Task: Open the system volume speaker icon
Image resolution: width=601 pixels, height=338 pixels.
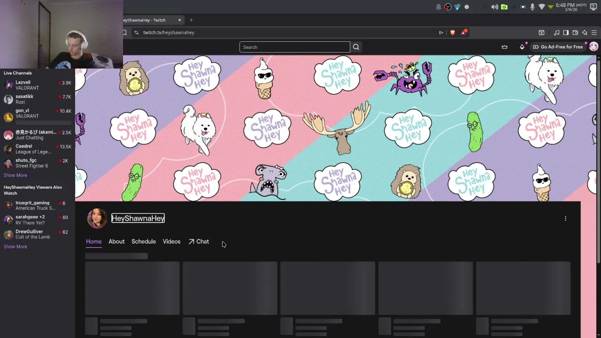Action: 494,7
